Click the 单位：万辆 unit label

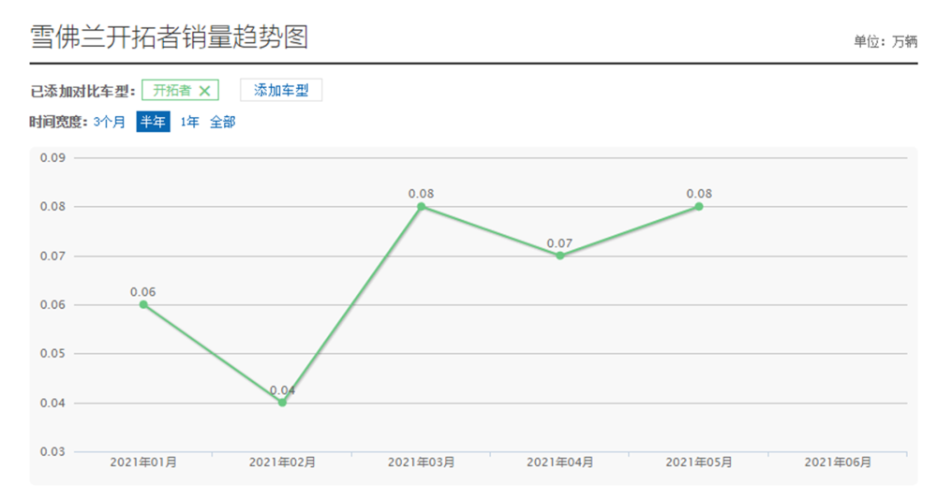(885, 41)
